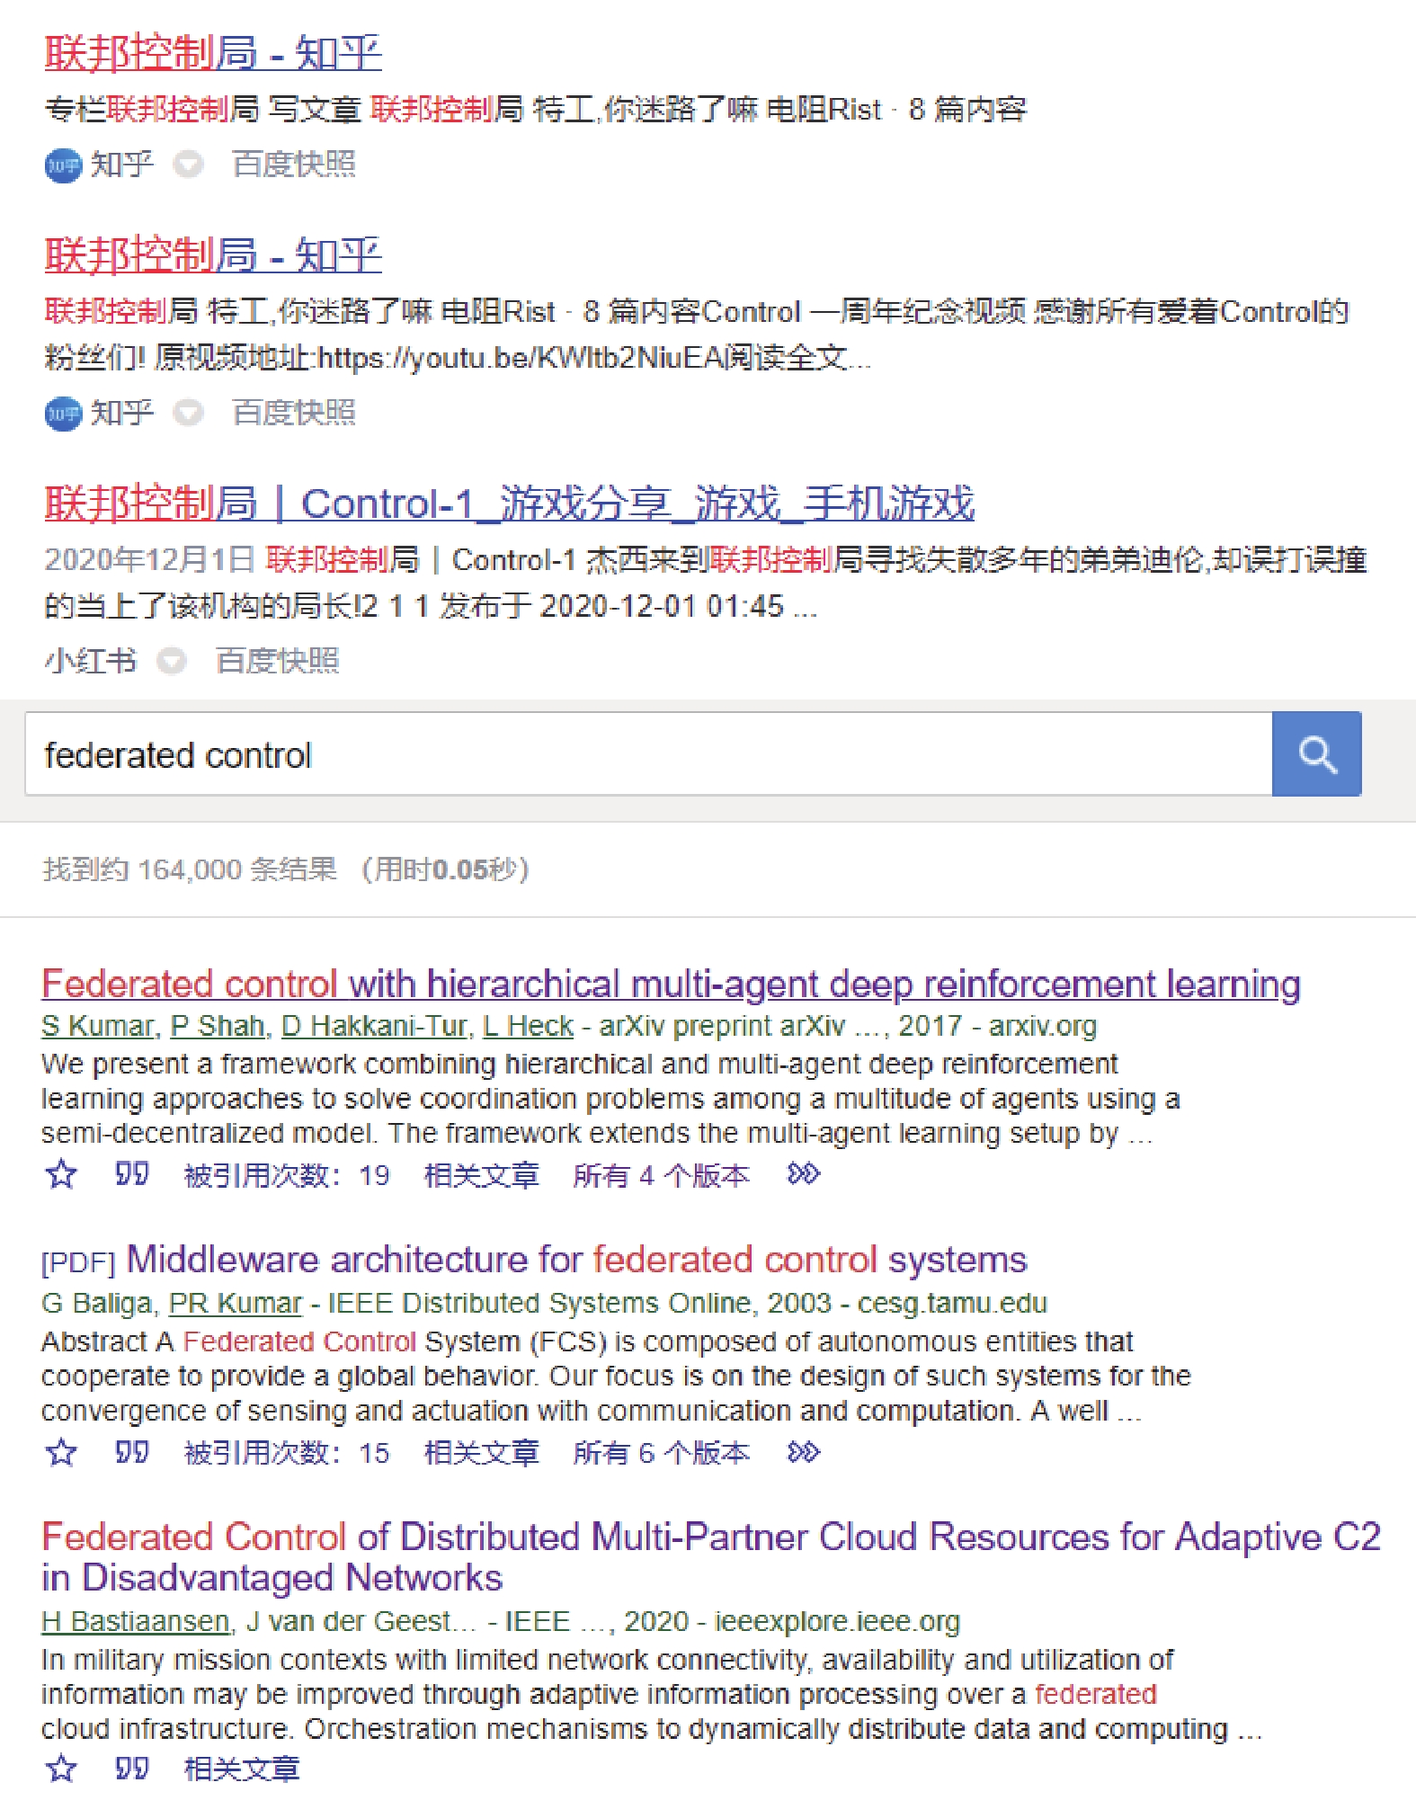Click Zhihu logo icon under first result
Screen dimensions: 1416x1818
coord(63,165)
